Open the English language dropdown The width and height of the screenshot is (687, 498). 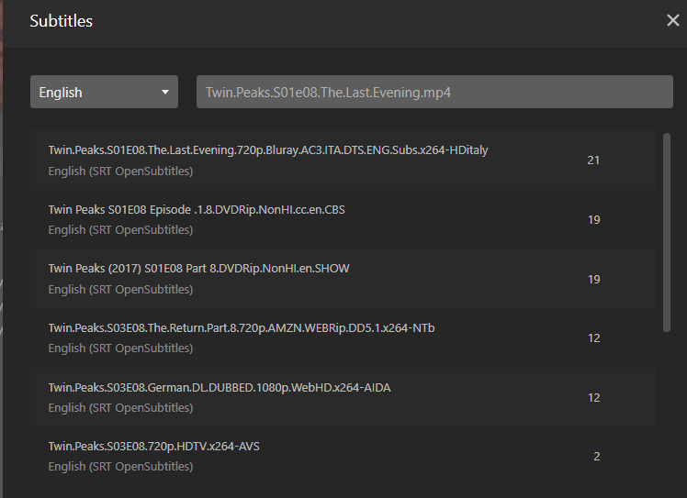point(105,92)
